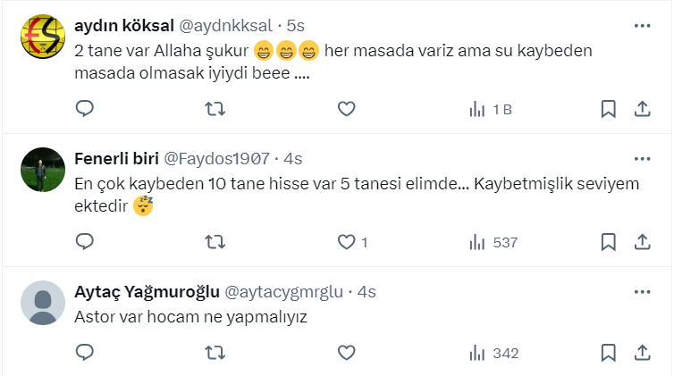
Task: Reply to Aytaç Yağmuroğlu's tweet
Action: (x=85, y=353)
